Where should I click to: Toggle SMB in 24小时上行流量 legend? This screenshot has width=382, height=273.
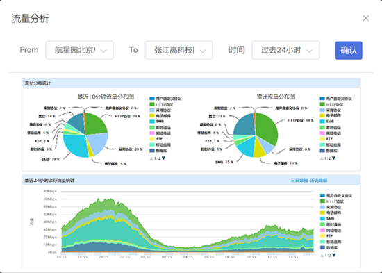point(327,219)
